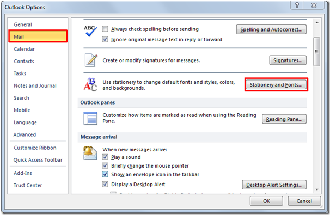The width and height of the screenshot is (330, 215).
Task: Click Cancel to discard changes
Action: 304,201
